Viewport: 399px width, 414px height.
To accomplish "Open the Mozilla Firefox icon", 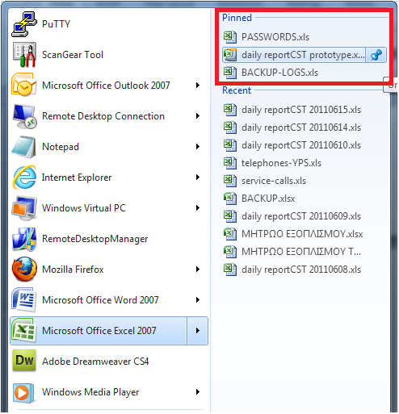I will click(x=24, y=270).
